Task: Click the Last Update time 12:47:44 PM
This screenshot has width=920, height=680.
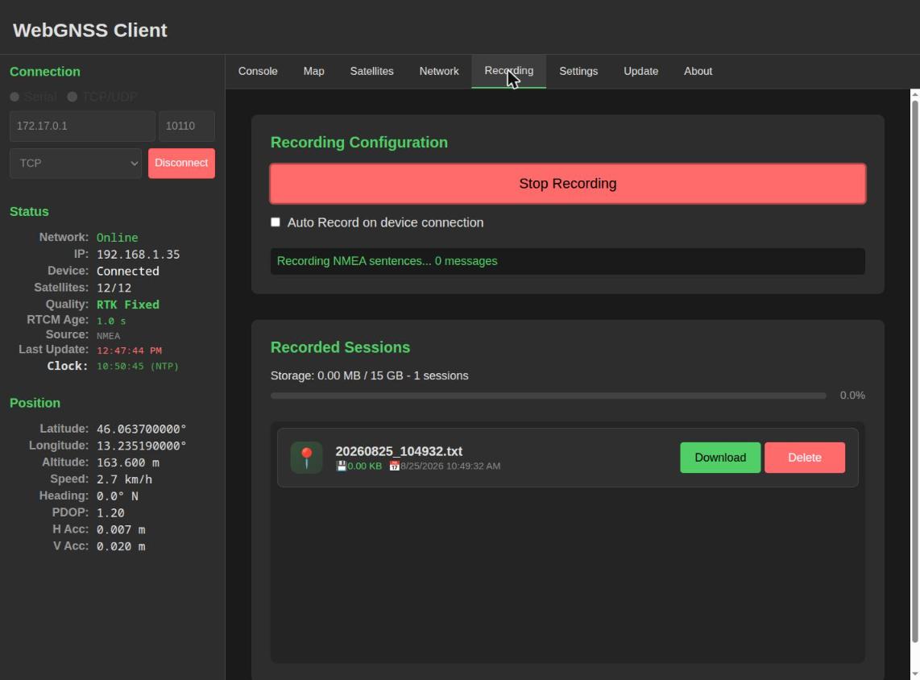Action: click(x=129, y=350)
